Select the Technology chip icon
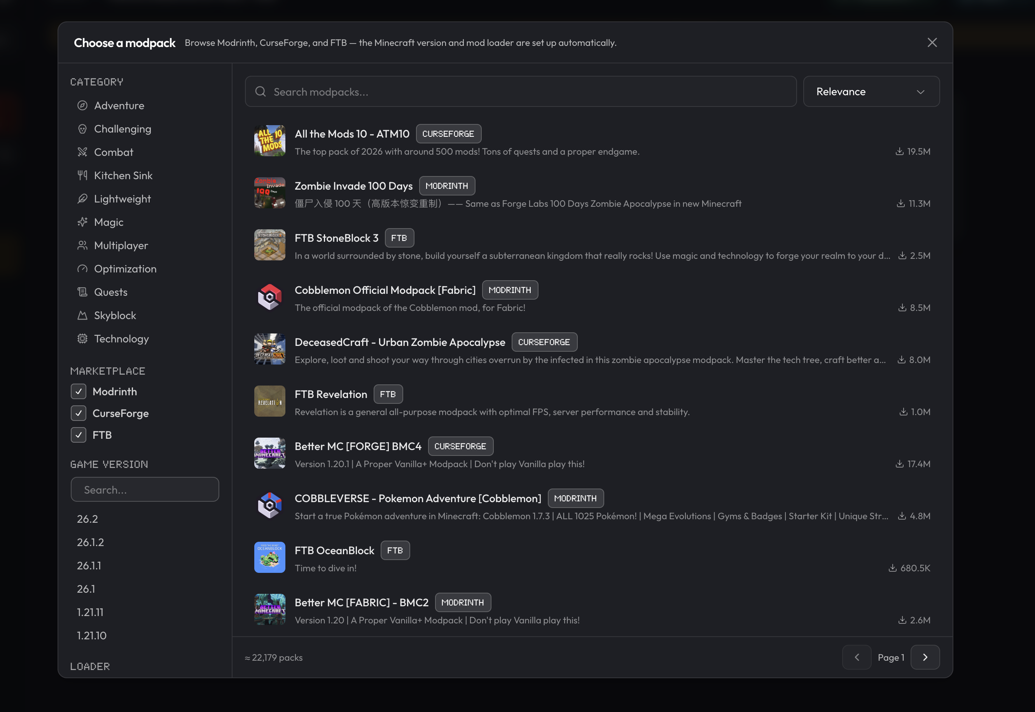 [x=82, y=339]
